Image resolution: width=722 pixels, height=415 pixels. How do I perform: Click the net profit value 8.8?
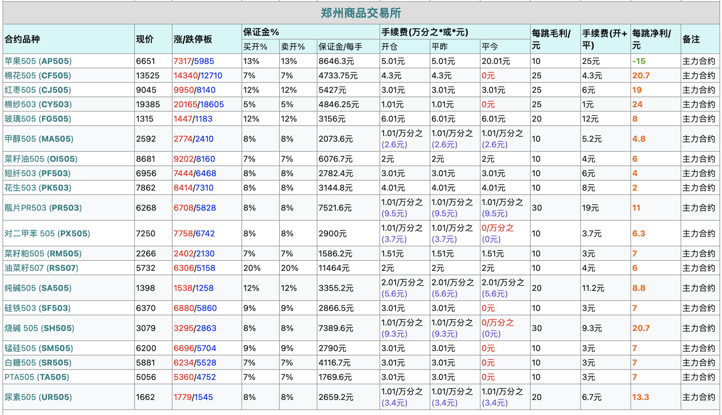pyautogui.click(x=639, y=288)
